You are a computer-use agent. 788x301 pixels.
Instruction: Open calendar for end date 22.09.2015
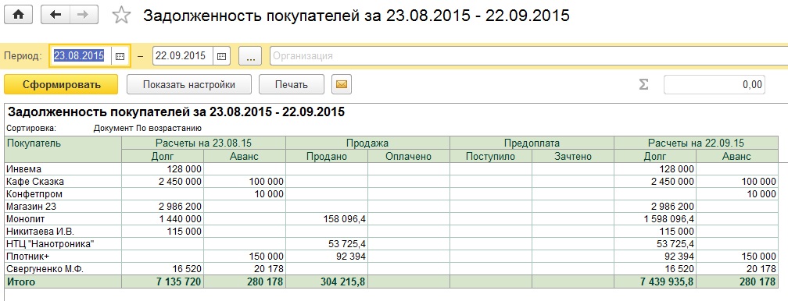(221, 56)
